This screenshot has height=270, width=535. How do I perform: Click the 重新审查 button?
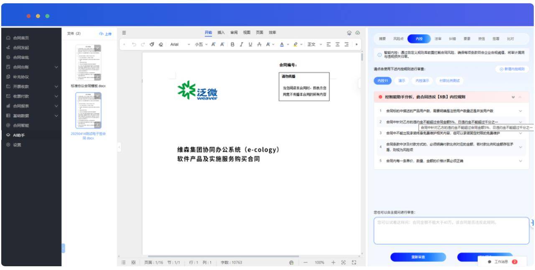point(418,257)
